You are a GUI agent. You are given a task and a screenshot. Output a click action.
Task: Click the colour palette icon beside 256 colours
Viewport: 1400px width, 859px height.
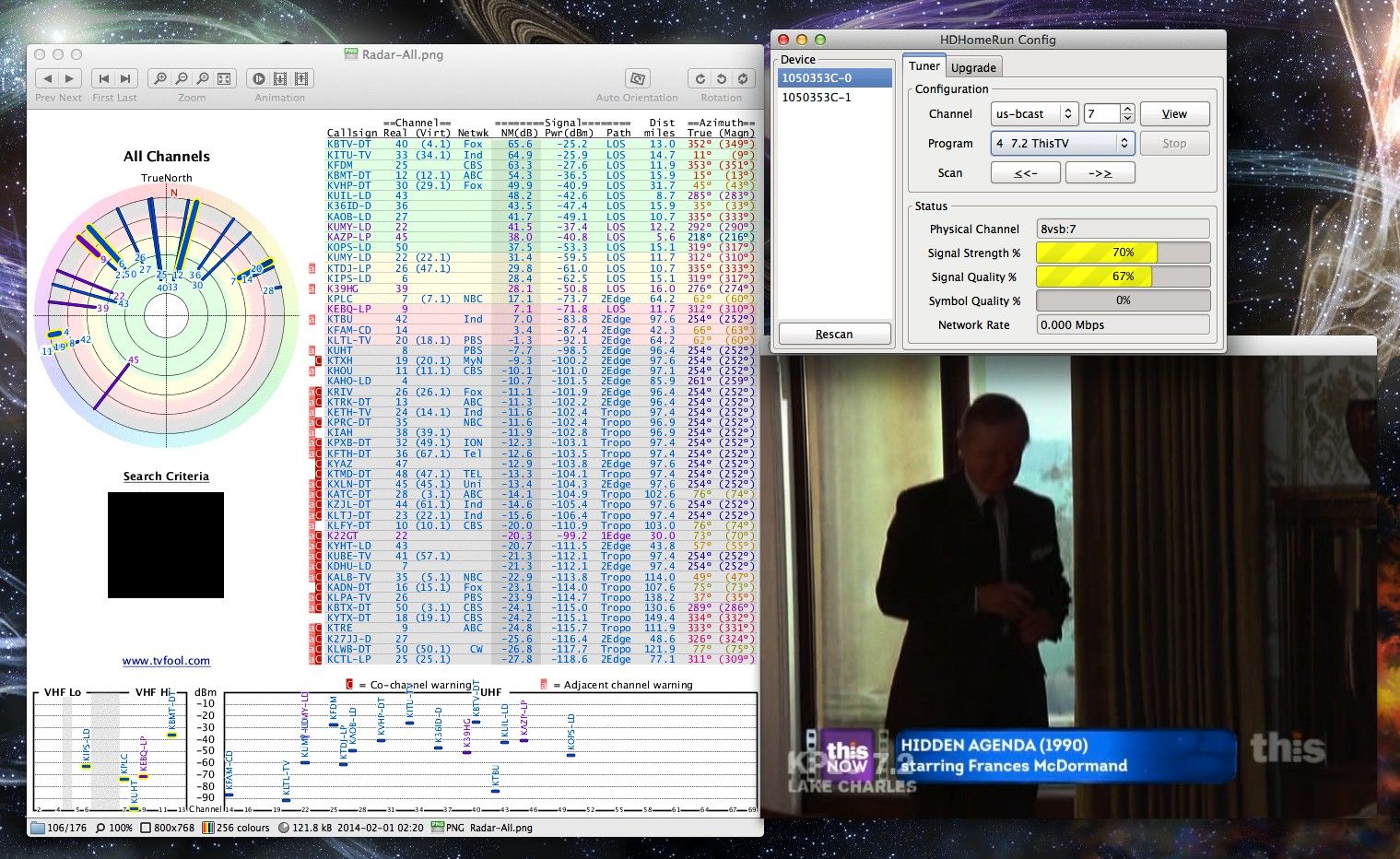[x=208, y=828]
